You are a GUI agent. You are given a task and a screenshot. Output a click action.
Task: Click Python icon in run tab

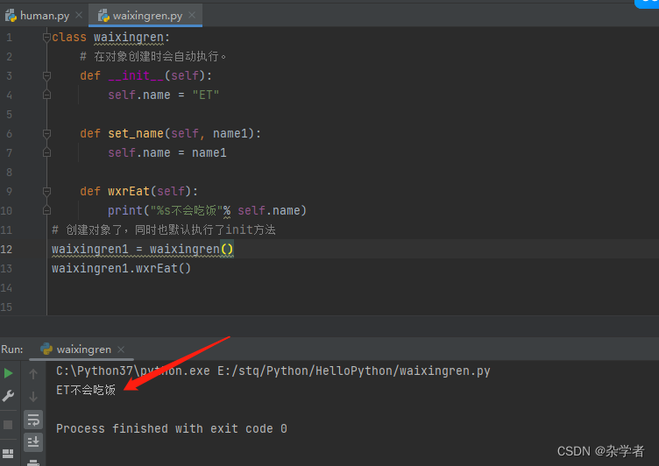pyautogui.click(x=46, y=349)
